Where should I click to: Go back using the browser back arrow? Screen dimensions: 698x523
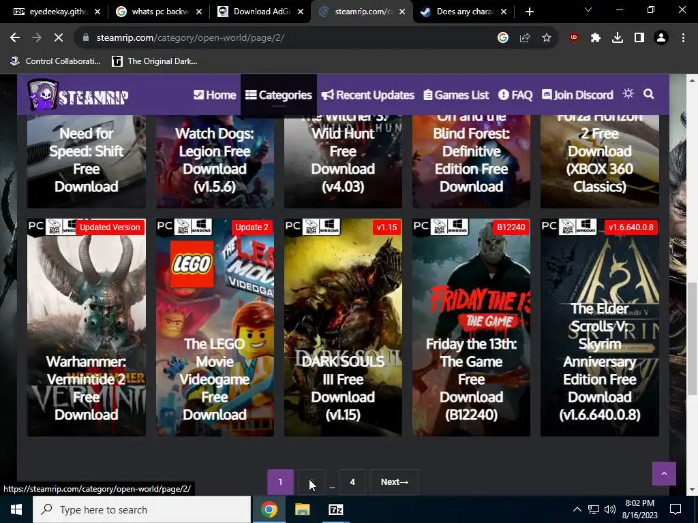click(x=15, y=38)
